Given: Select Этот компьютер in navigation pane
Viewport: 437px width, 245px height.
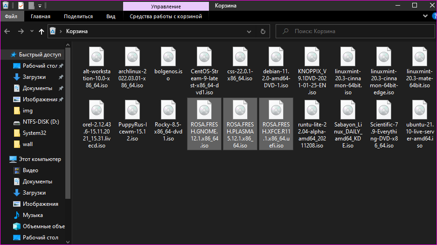Looking at the screenshot, I should coord(40,159).
